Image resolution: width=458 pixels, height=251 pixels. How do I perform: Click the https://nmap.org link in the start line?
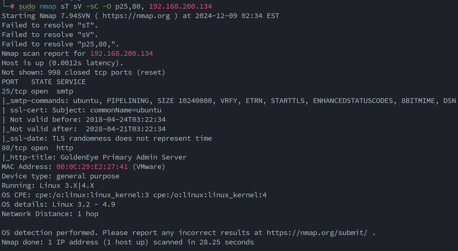tap(136, 16)
